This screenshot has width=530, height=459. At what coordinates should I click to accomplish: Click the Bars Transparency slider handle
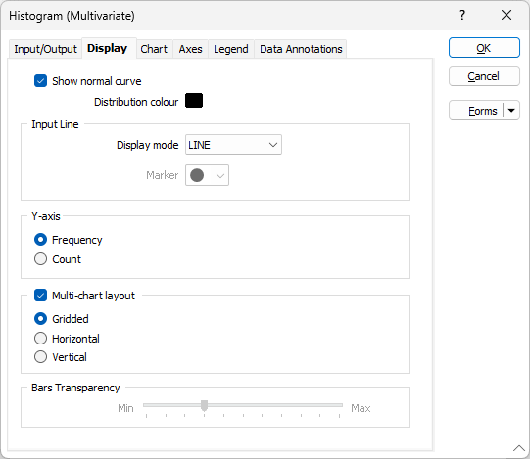[x=204, y=405]
